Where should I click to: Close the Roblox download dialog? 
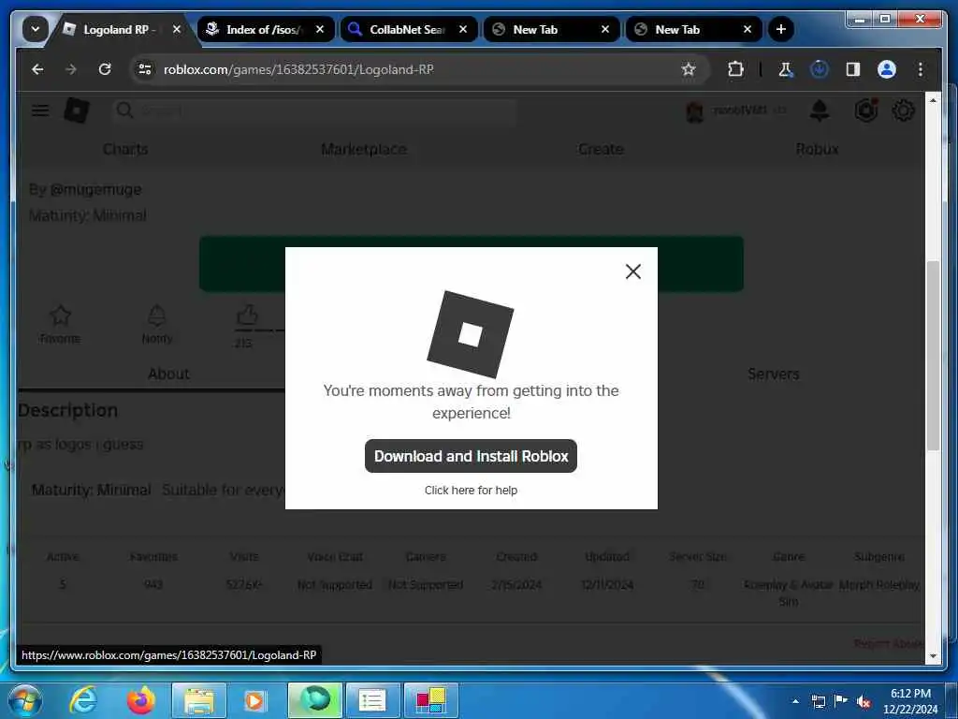pos(633,271)
